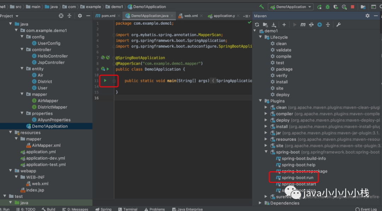382x211 pixels.
Task: Select the Maven compile lifecycle phase
Action: click(x=284, y=56)
